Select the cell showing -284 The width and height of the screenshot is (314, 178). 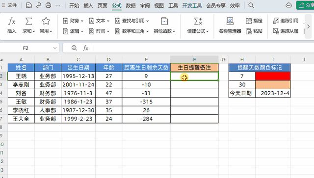pyautogui.click(x=146, y=119)
